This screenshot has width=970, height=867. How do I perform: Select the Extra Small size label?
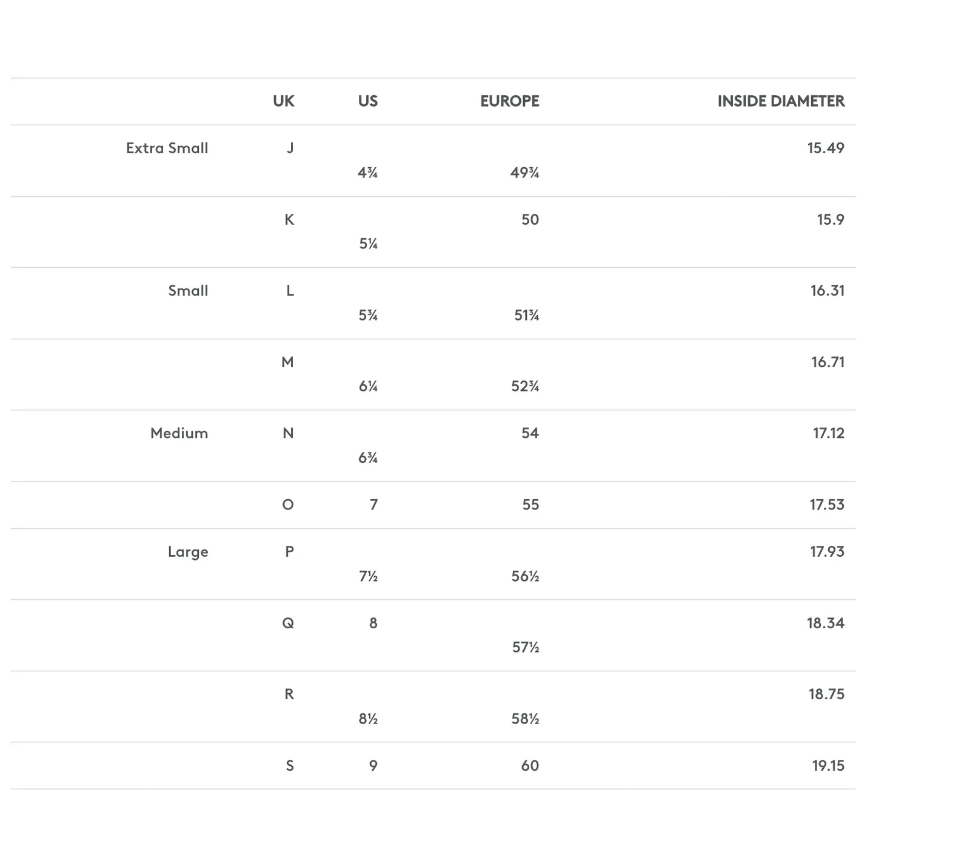(x=167, y=148)
